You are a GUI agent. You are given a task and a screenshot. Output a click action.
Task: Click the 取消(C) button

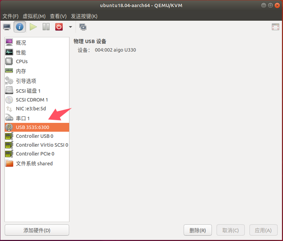click(x=230, y=230)
